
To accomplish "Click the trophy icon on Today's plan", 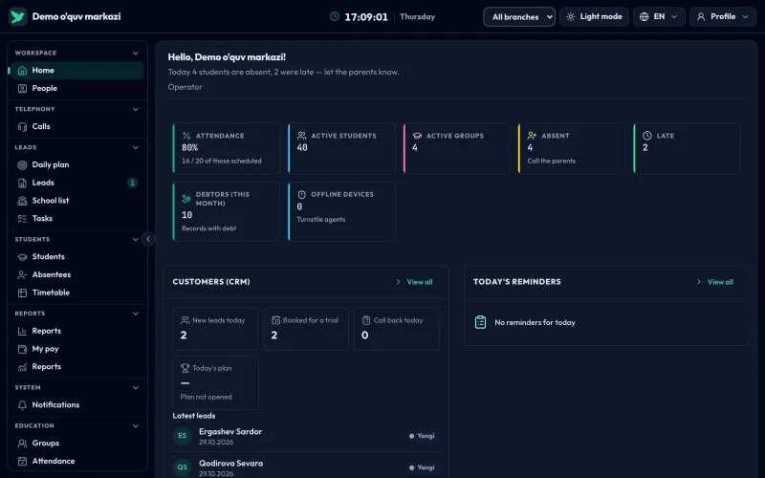I will [x=185, y=368].
